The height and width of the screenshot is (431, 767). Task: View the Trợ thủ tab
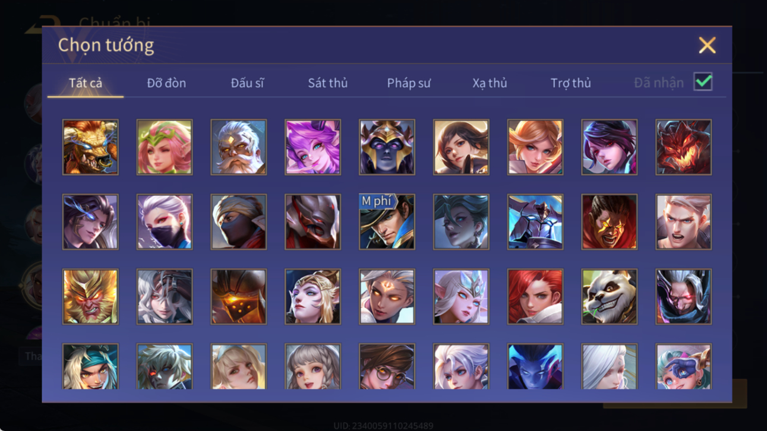pos(570,83)
